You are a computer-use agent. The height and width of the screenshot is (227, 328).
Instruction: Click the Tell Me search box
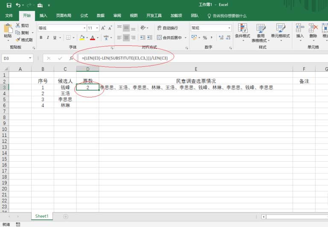click(x=227, y=16)
